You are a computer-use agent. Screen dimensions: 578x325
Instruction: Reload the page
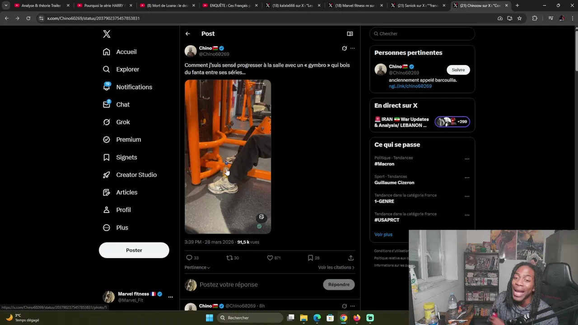28,18
